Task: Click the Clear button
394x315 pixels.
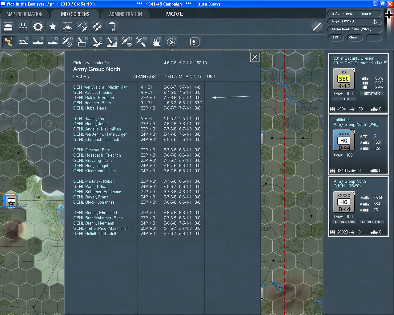Action: pos(355,38)
